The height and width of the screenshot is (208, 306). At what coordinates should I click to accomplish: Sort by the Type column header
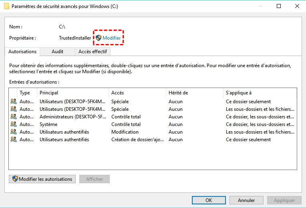(27, 93)
